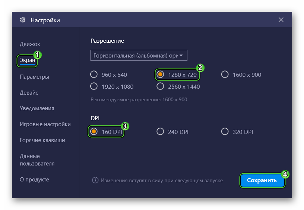Viewport: 304px width, 210px height.
Task: Select the 320 DPI radio button
Action: 225,132
